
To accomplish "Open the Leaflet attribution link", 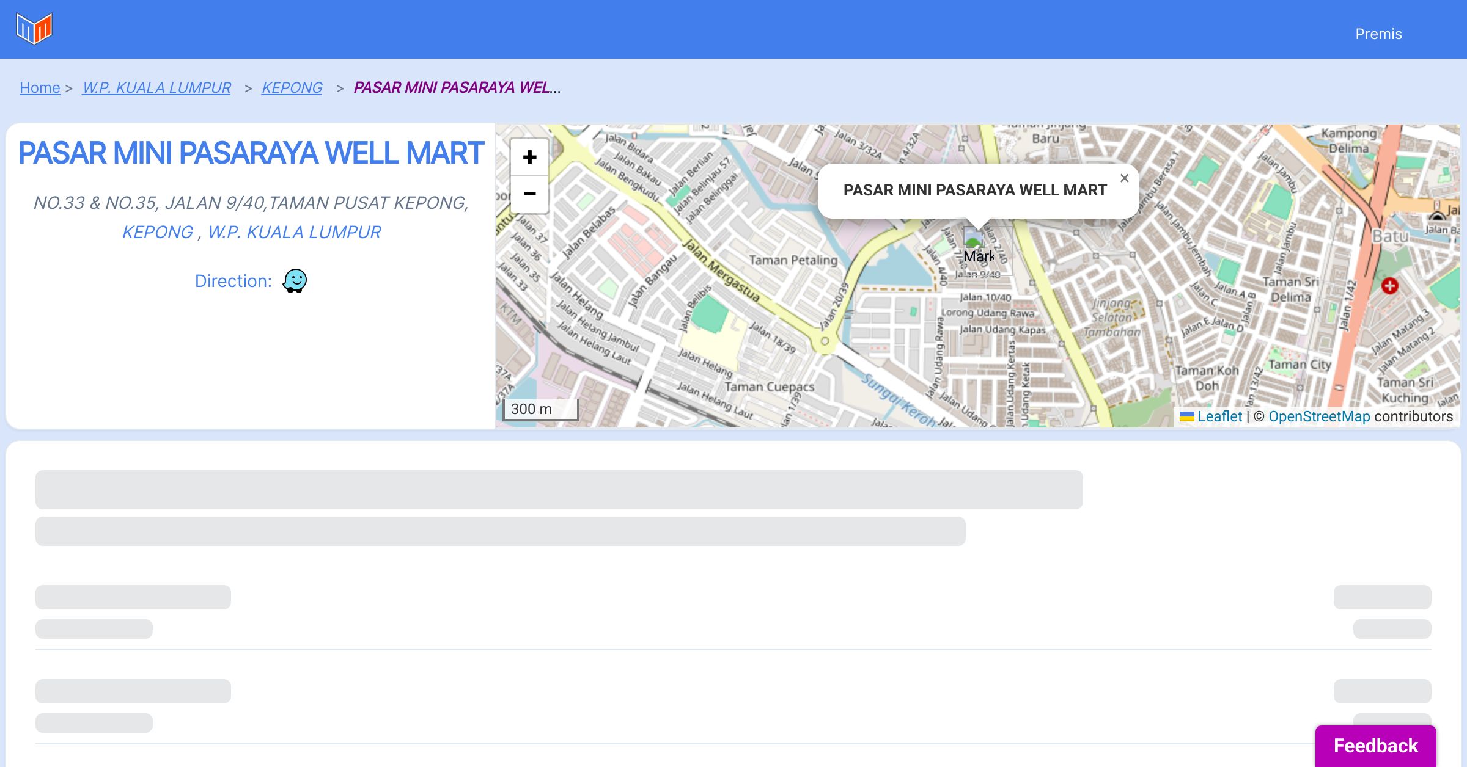I will [x=1219, y=416].
